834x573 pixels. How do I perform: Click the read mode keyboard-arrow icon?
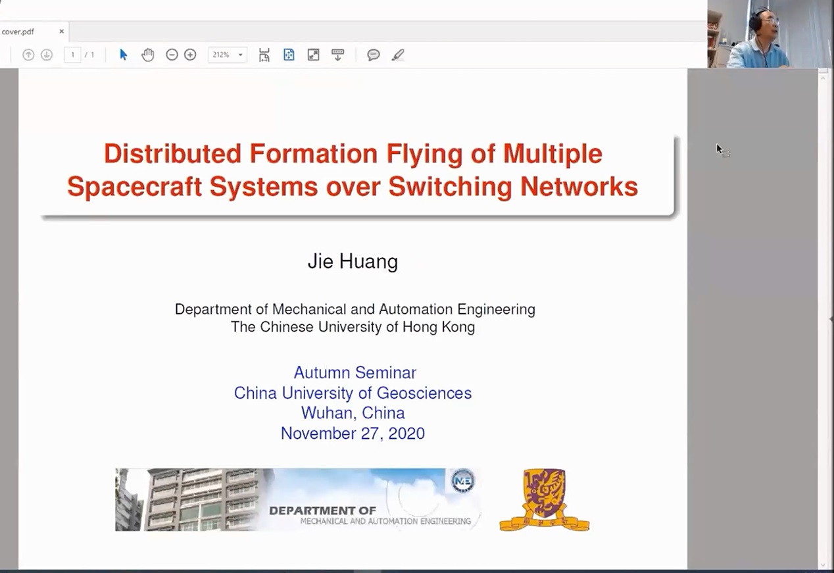click(337, 55)
